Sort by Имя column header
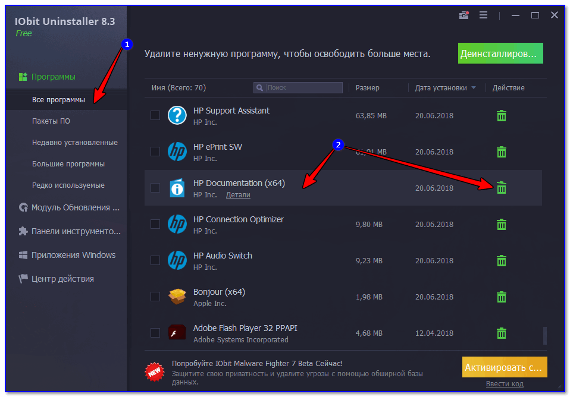Screen dimensions: 570x397 click(x=178, y=87)
